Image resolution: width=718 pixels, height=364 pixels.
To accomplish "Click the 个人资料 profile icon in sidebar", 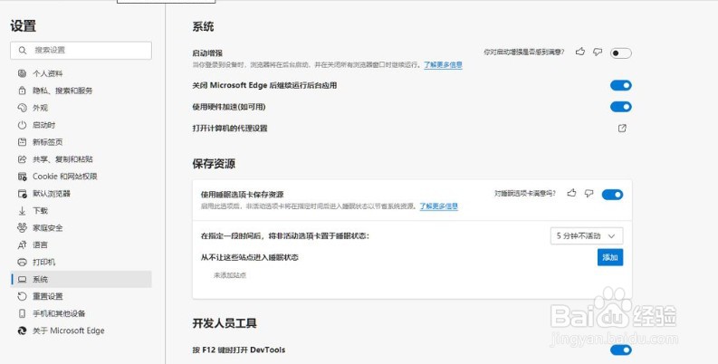I will click(x=22, y=73).
